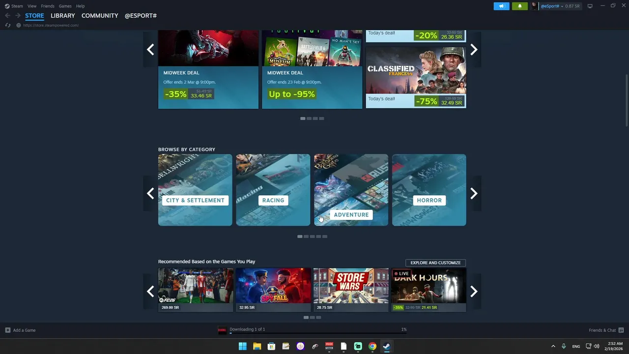Open the -35% Midweek Deal card
629x354 pixels.
[208, 69]
